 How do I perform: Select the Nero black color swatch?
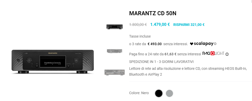coord(159,93)
